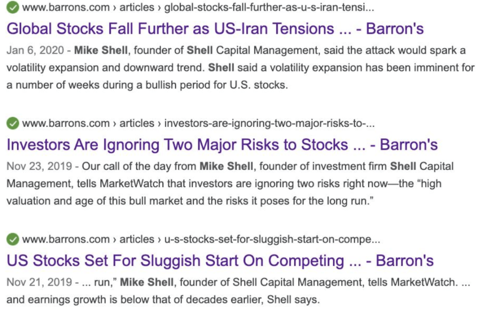Click the 'u-s-stocks-set-for-sluggish-start-on-compe...' URL slug
This screenshot has height=310, width=478.
pos(272,240)
